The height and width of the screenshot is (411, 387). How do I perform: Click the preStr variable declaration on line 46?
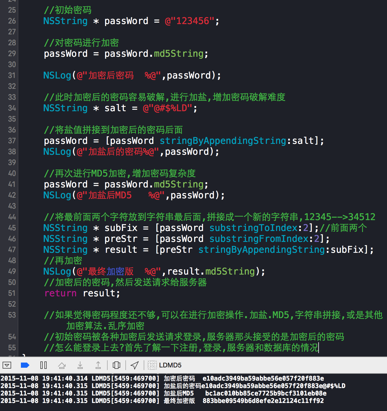121,239
